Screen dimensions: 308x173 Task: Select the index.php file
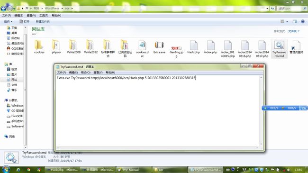click(210, 47)
